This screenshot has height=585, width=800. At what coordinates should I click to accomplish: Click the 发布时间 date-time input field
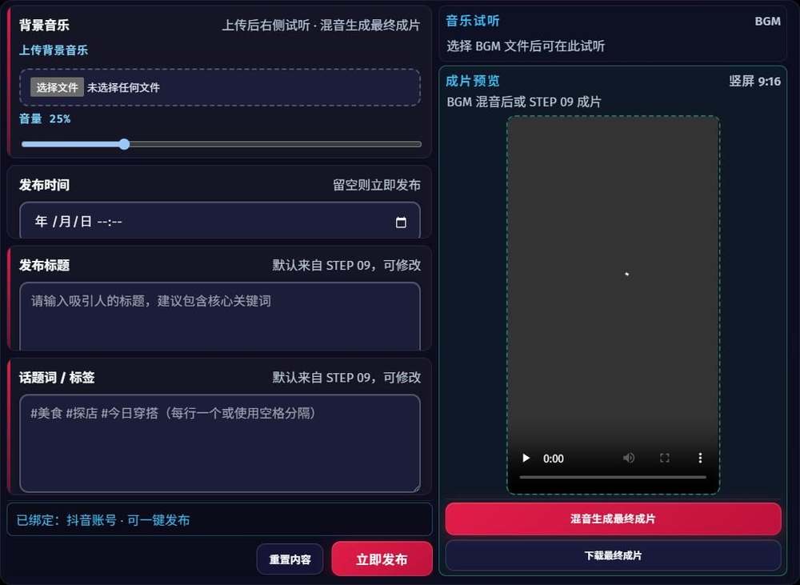click(220, 221)
